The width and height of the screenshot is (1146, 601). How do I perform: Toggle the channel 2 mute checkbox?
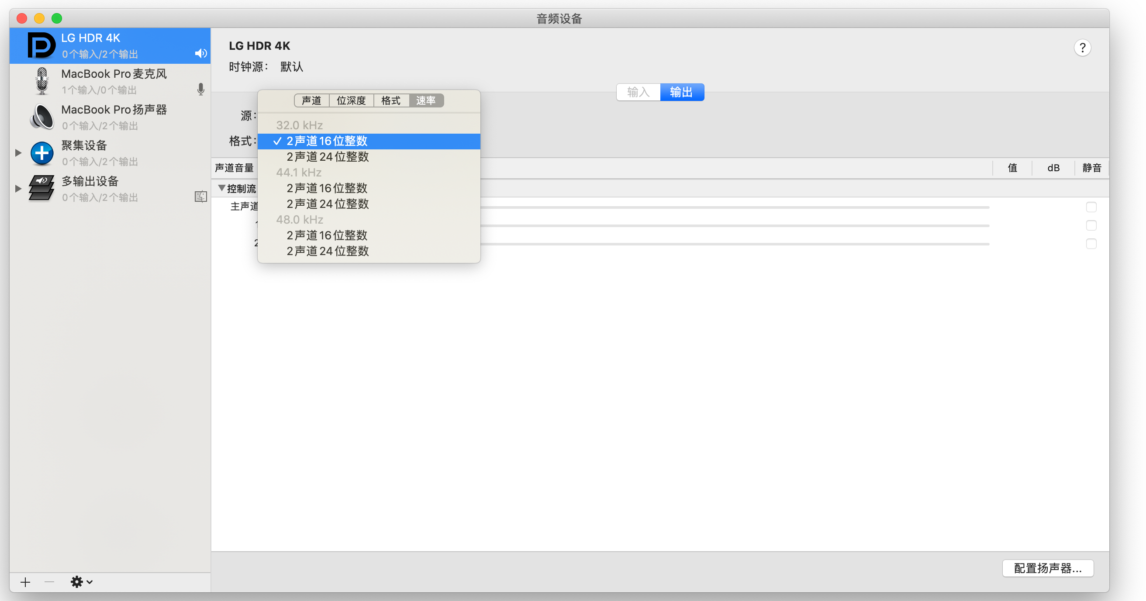coord(1091,244)
